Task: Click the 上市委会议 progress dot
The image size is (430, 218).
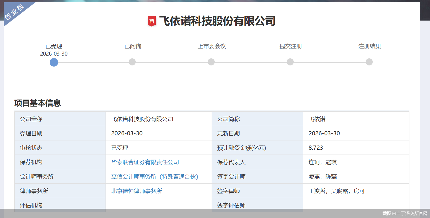Action: pos(211,61)
